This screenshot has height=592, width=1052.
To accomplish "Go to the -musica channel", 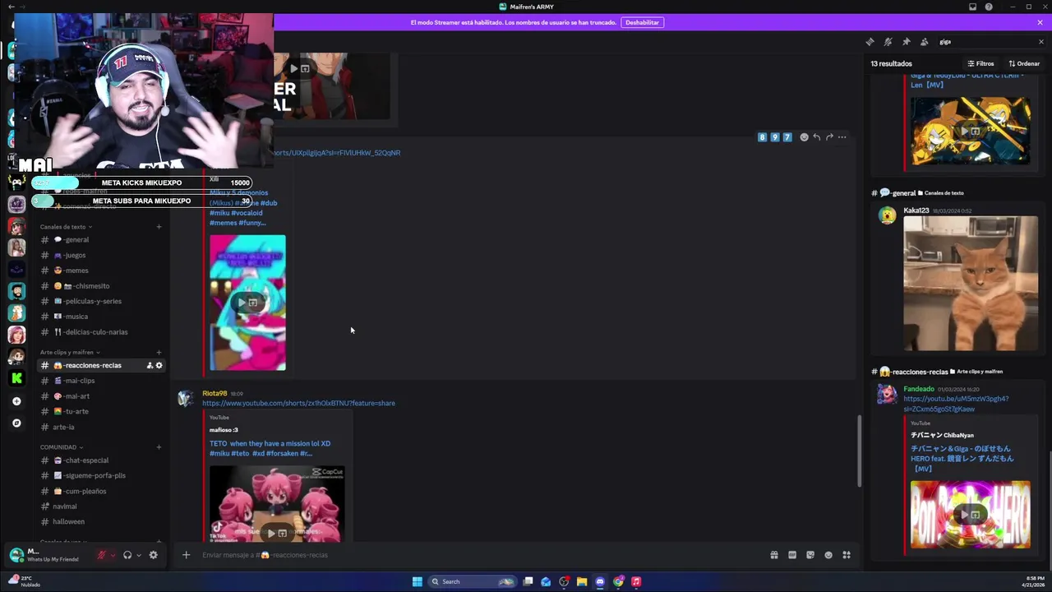I will coord(102,317).
